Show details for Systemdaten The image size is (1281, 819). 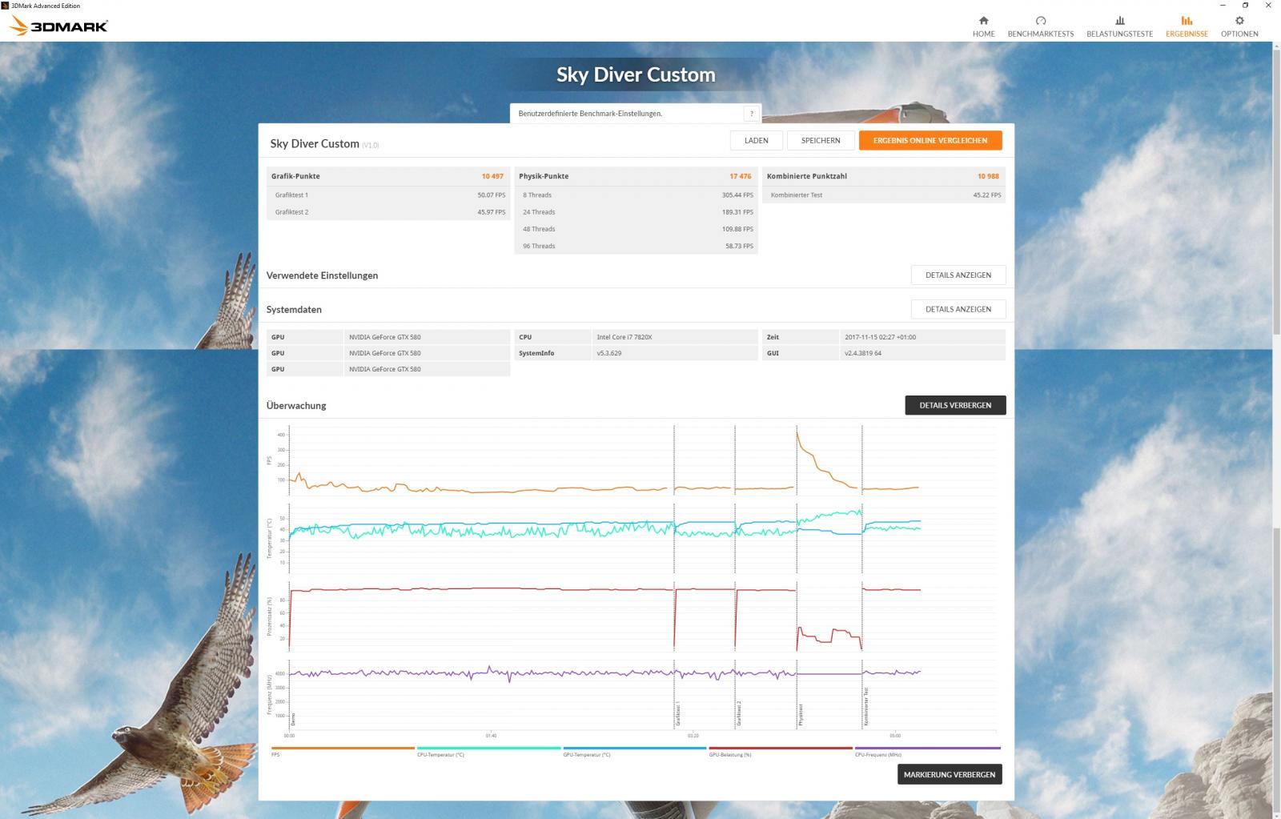[x=958, y=309]
